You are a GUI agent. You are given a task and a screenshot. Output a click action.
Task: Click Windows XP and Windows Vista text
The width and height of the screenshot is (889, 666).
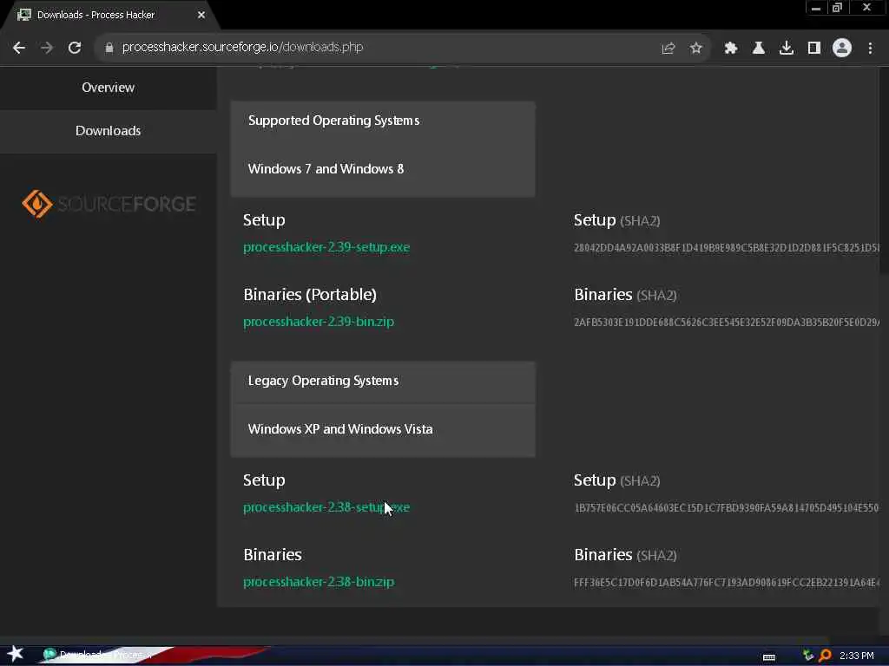coord(340,429)
